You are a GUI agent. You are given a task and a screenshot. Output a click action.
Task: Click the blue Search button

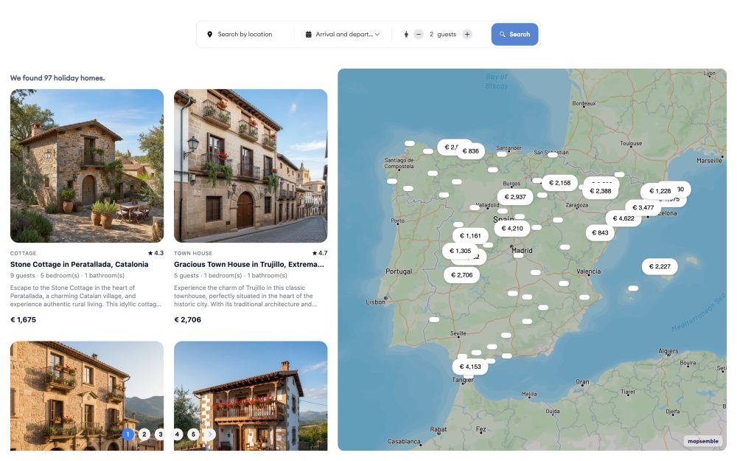[514, 35]
